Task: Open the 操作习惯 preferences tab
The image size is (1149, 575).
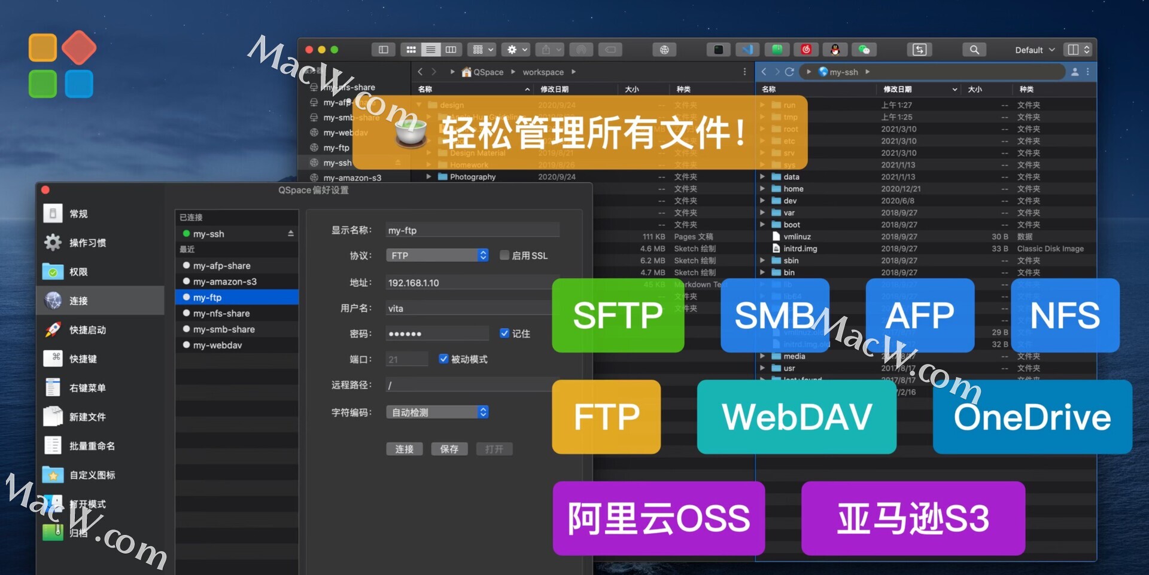Action: [101, 243]
